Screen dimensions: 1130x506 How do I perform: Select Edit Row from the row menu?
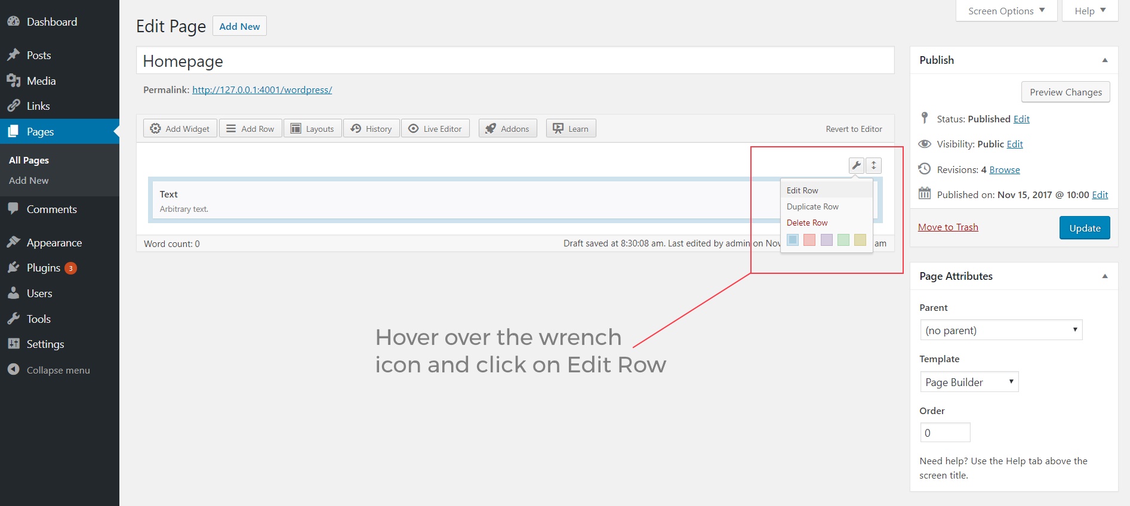point(827,190)
